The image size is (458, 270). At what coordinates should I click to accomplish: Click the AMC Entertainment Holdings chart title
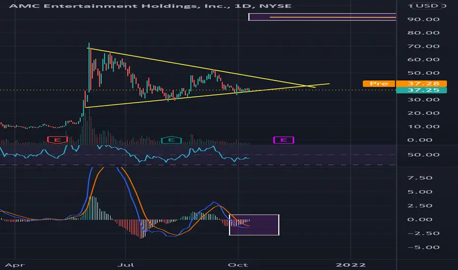pyautogui.click(x=150, y=6)
